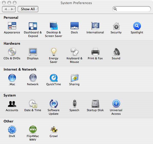Viewport: 153px width, 144px height.
Task: Open Speech microphone preferences
Action: point(75,104)
